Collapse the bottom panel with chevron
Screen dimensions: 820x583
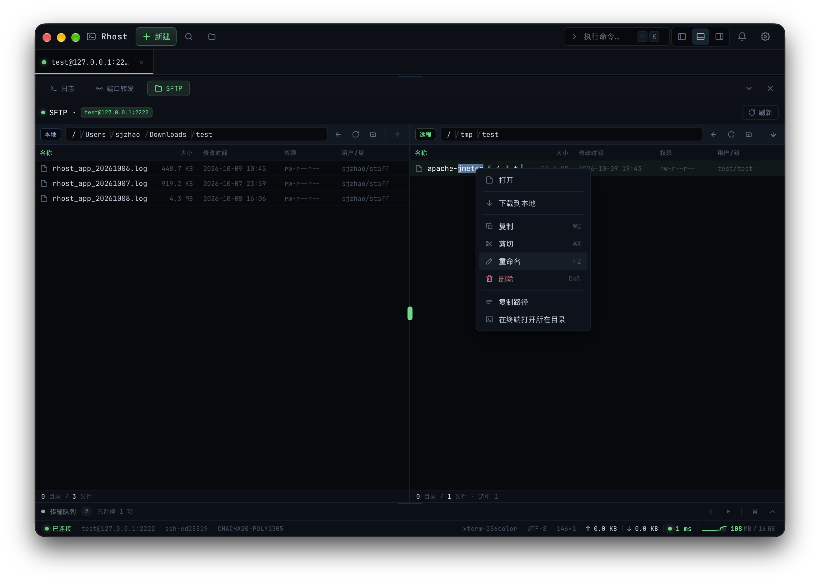(x=749, y=88)
